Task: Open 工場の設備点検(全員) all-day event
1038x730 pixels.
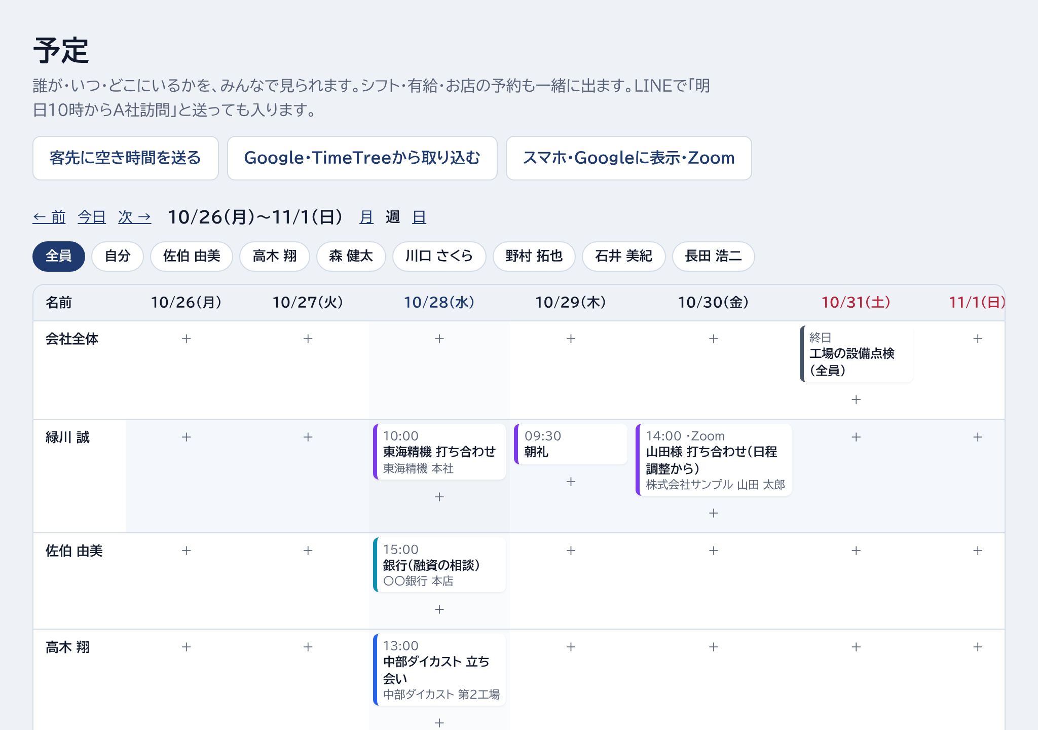Action: tap(856, 354)
